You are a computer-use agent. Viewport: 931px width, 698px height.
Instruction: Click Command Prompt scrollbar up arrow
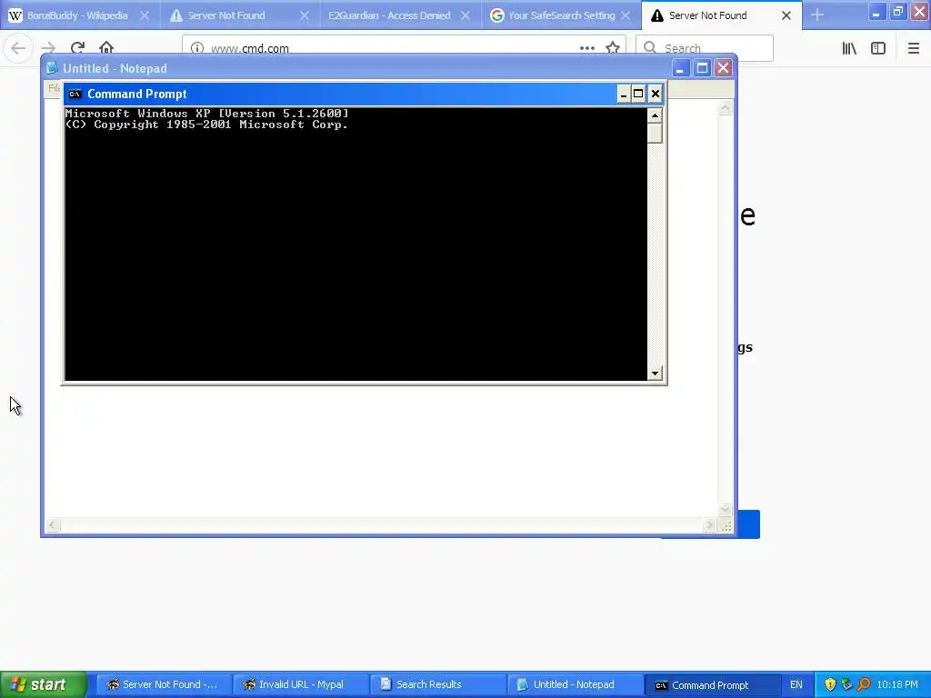coord(655,115)
